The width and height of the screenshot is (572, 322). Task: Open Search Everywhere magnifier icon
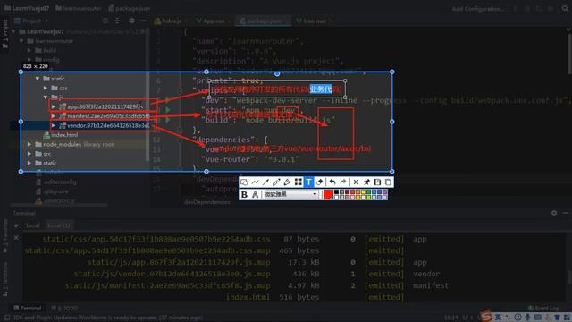point(565,9)
